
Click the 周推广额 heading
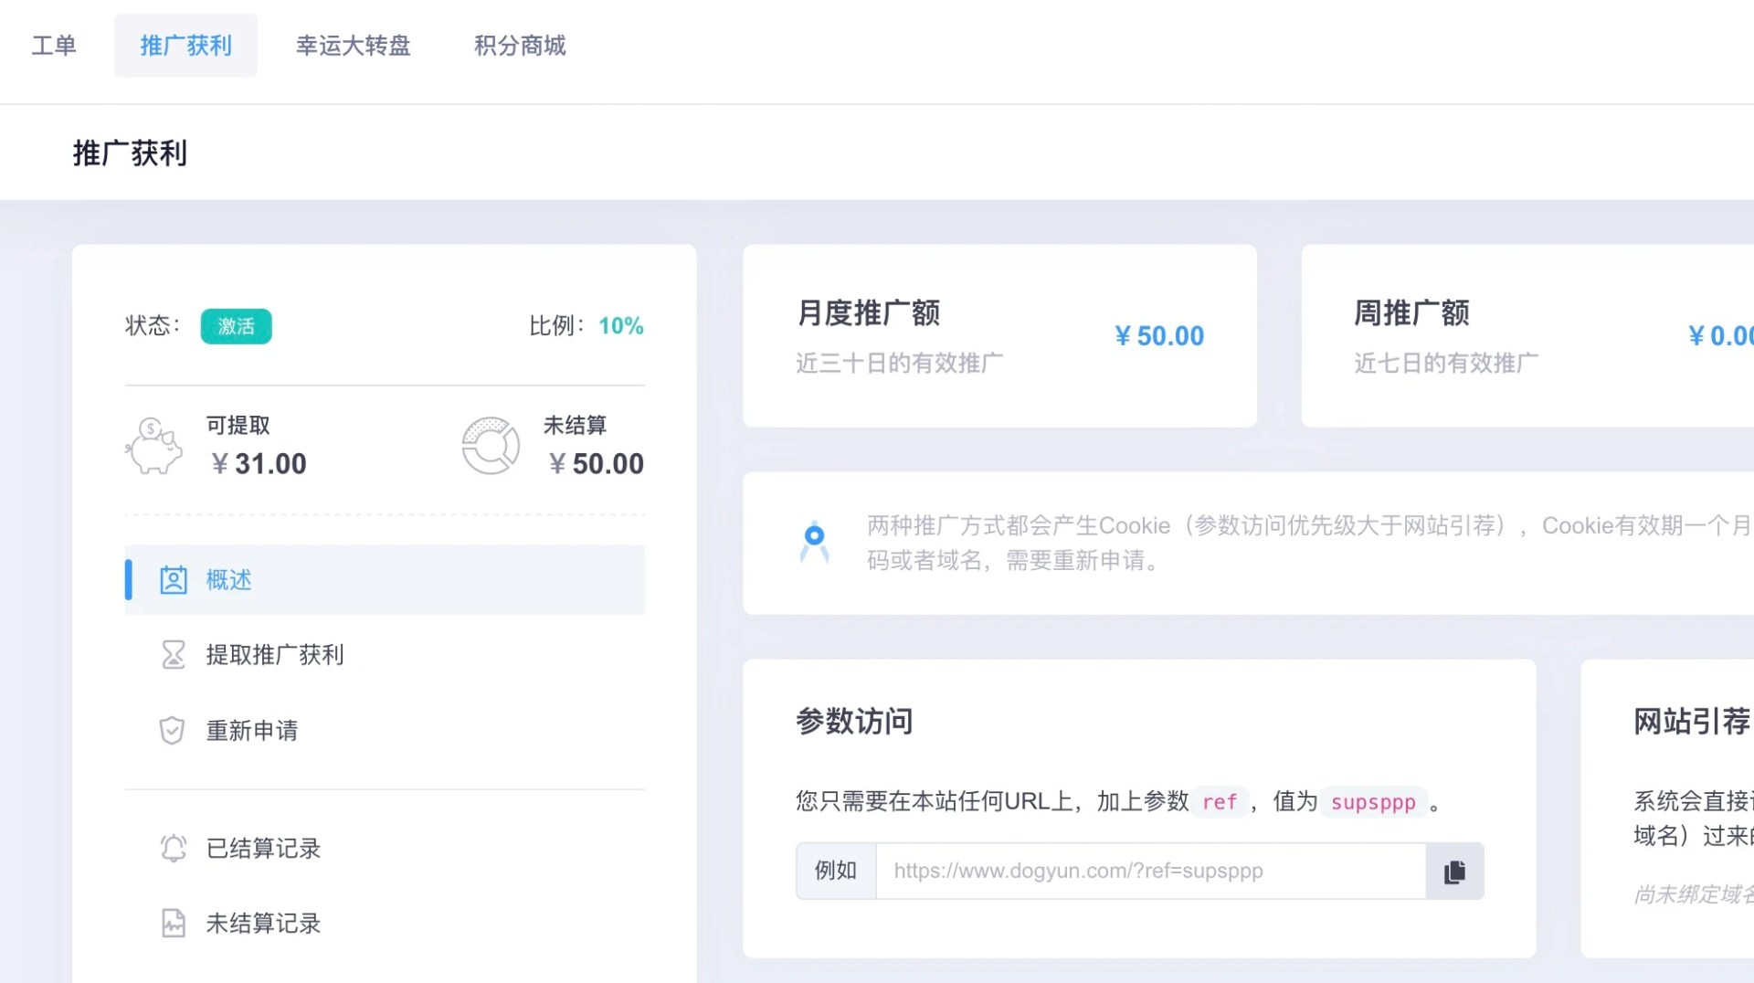point(1411,313)
